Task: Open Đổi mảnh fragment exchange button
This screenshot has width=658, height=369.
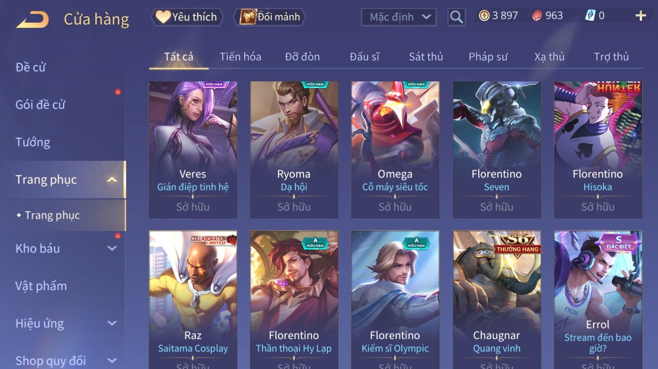Action: pyautogui.click(x=269, y=17)
